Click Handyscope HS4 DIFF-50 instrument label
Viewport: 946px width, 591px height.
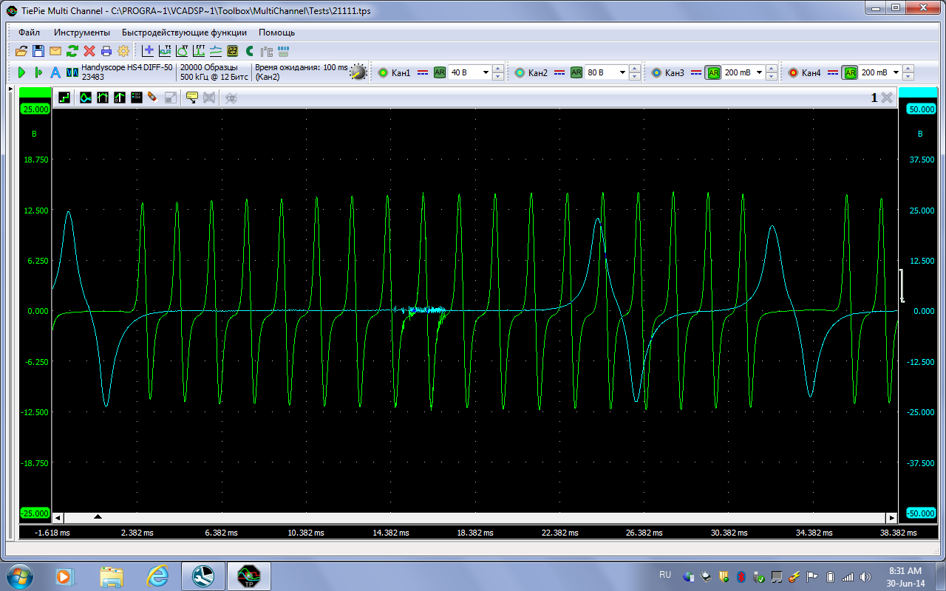point(127,67)
